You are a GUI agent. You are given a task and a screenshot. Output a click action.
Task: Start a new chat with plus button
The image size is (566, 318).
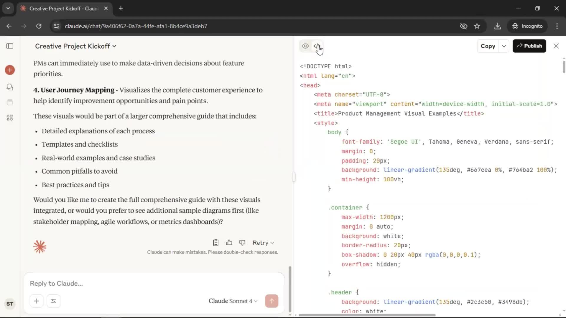(10, 70)
